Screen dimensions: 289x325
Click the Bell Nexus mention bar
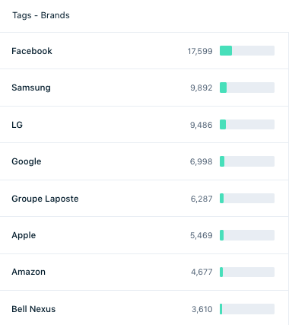(247, 309)
